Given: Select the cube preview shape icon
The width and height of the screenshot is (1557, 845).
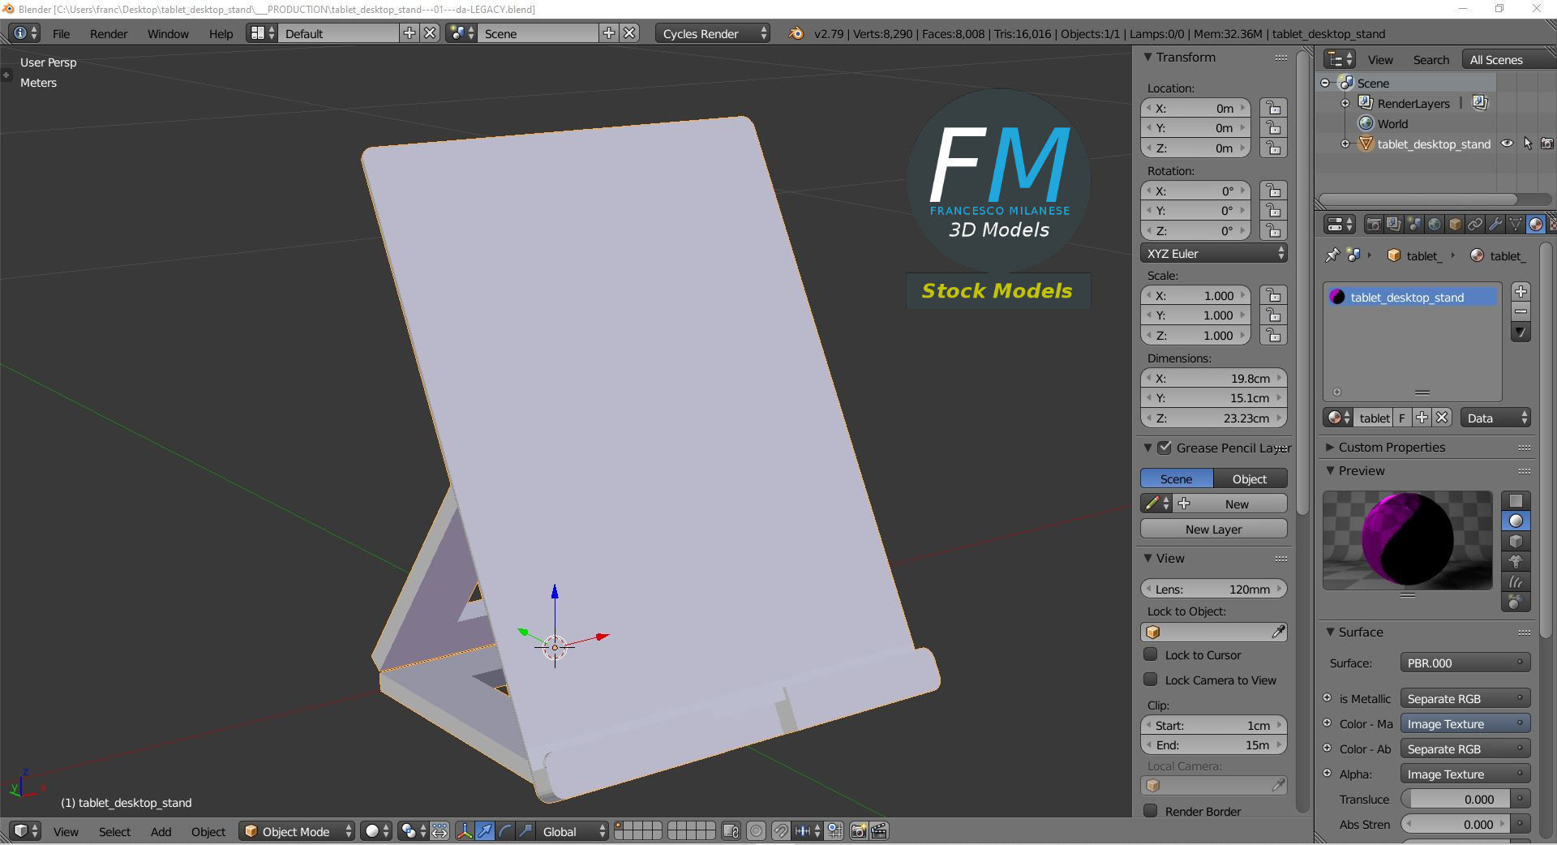Looking at the screenshot, I should (x=1516, y=542).
